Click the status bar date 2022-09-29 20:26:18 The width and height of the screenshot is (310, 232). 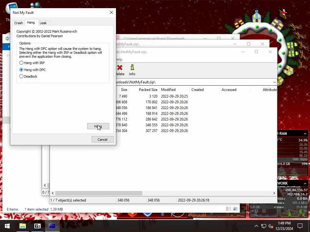coord(193,200)
